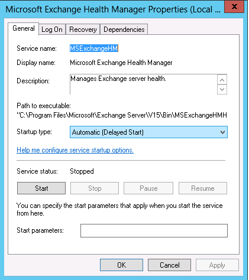Click the highlighted MSExchangeHM service name
The image size is (249, 280).
94,48
